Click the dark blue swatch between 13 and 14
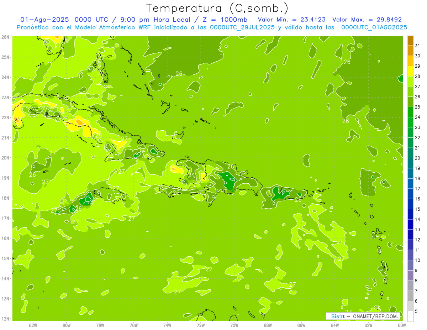This screenshot has width=427, height=330. 410,224
